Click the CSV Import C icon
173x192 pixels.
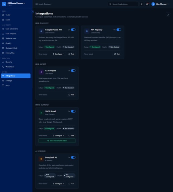41,72
